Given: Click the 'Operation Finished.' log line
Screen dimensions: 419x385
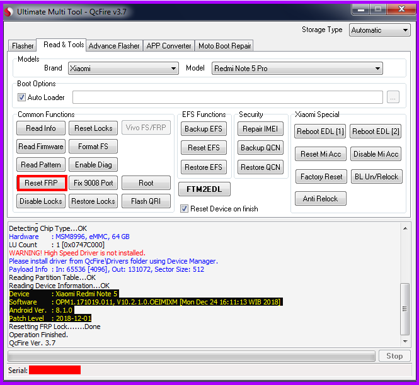Looking at the screenshot, I should (x=38, y=335).
